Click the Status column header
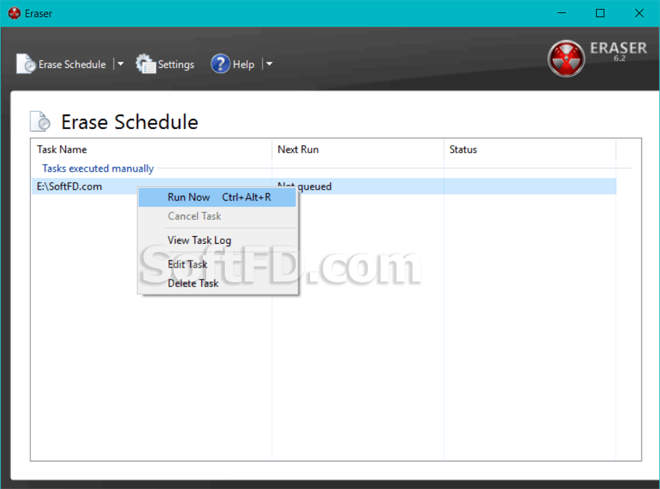The width and height of the screenshot is (660, 489). coord(530,149)
